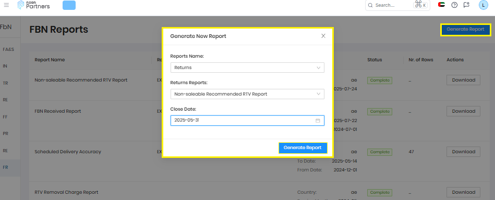Click Generate Report in the dialog
This screenshot has height=200, width=495.
tap(303, 148)
